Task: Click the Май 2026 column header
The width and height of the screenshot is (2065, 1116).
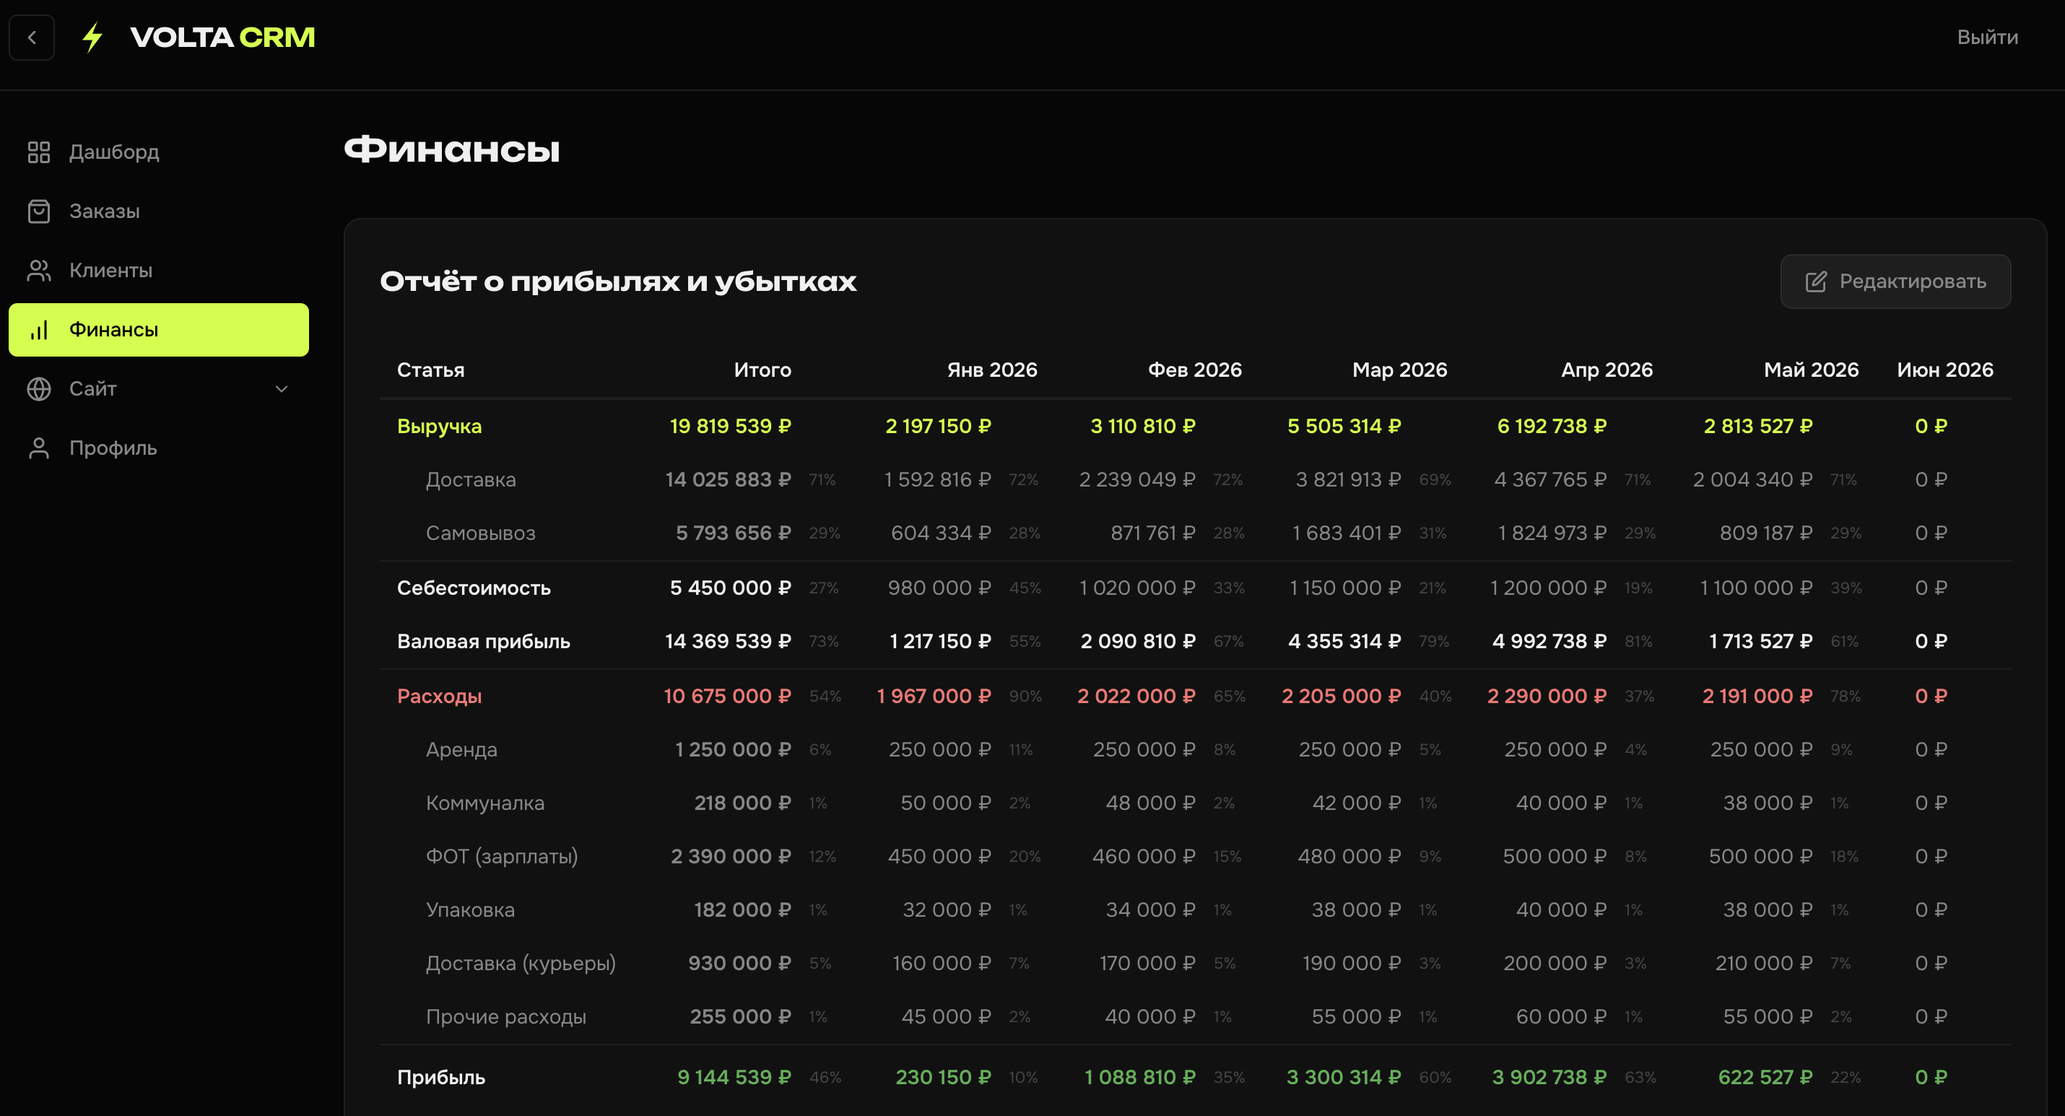Action: (1811, 370)
